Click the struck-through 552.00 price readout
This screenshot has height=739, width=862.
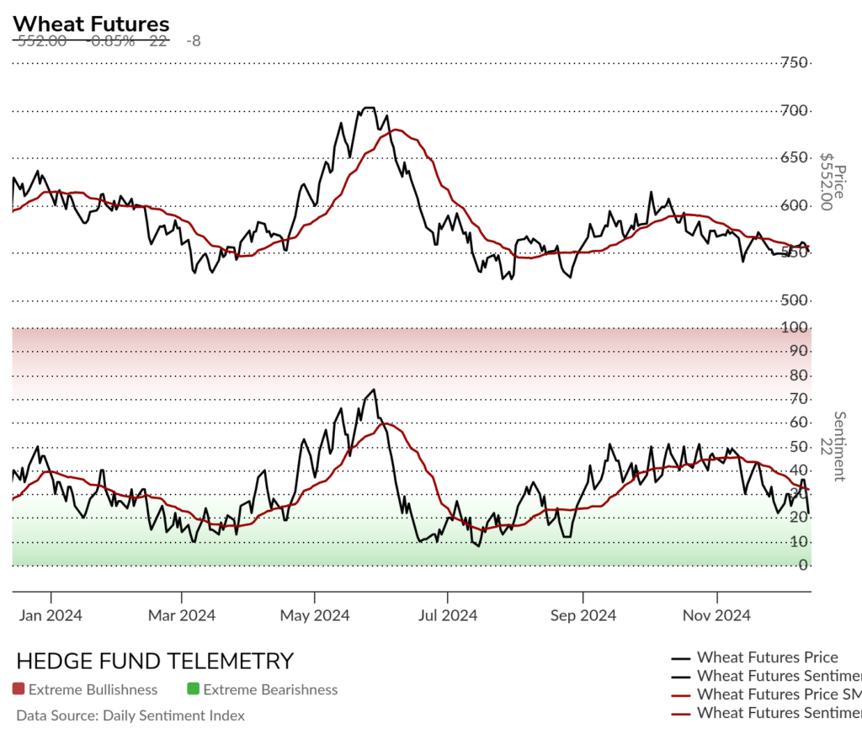point(42,41)
